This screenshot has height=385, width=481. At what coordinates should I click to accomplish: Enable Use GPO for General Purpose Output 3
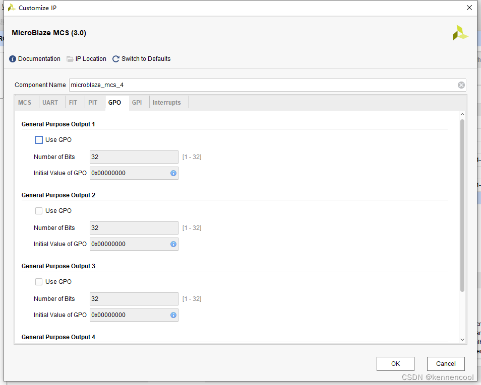click(x=39, y=282)
